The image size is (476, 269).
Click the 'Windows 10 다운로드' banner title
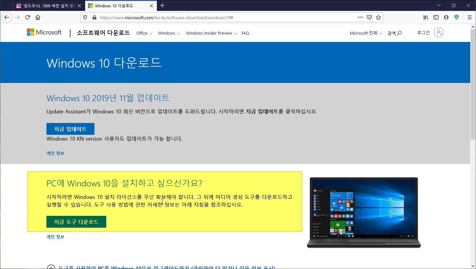coord(104,63)
